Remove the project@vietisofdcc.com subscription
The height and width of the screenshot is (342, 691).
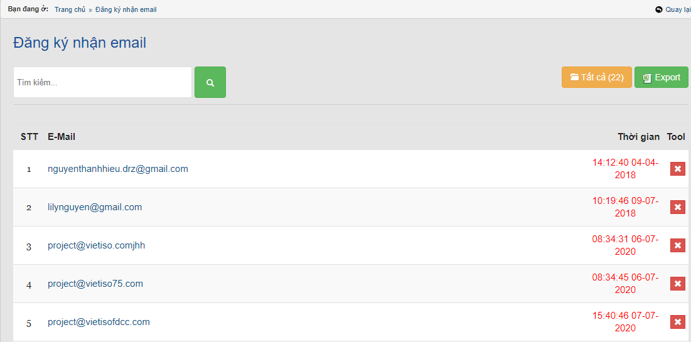(677, 322)
